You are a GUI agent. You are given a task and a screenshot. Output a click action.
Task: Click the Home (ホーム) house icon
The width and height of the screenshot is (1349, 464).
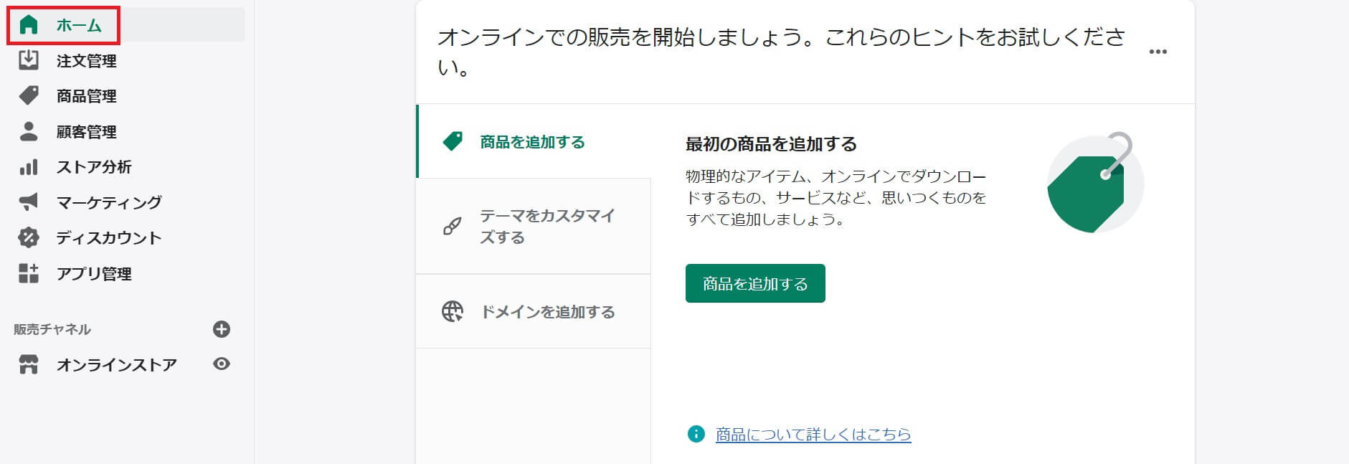29,25
